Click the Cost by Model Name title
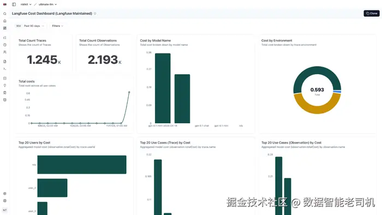This screenshot has width=382, height=215. pos(156,41)
